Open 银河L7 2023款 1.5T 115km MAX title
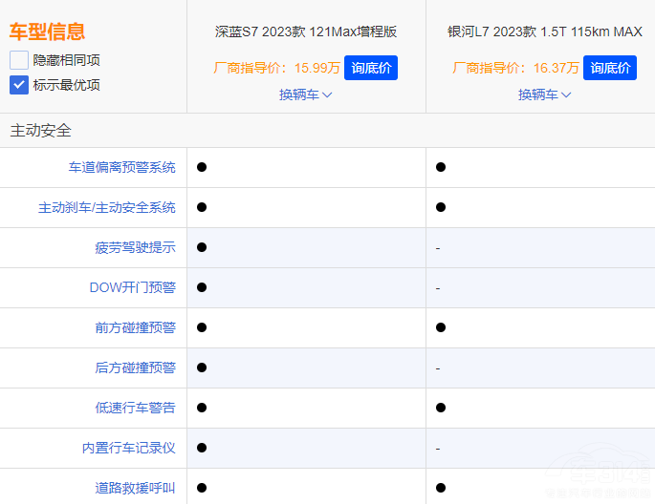Viewport: 655px width, 504px height. pos(545,31)
